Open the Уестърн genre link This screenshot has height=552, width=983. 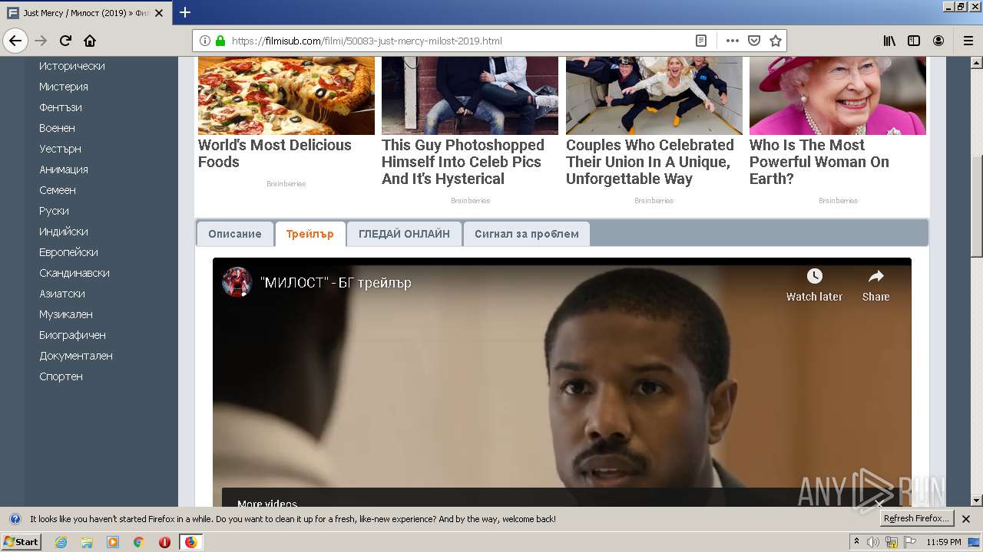pos(61,149)
